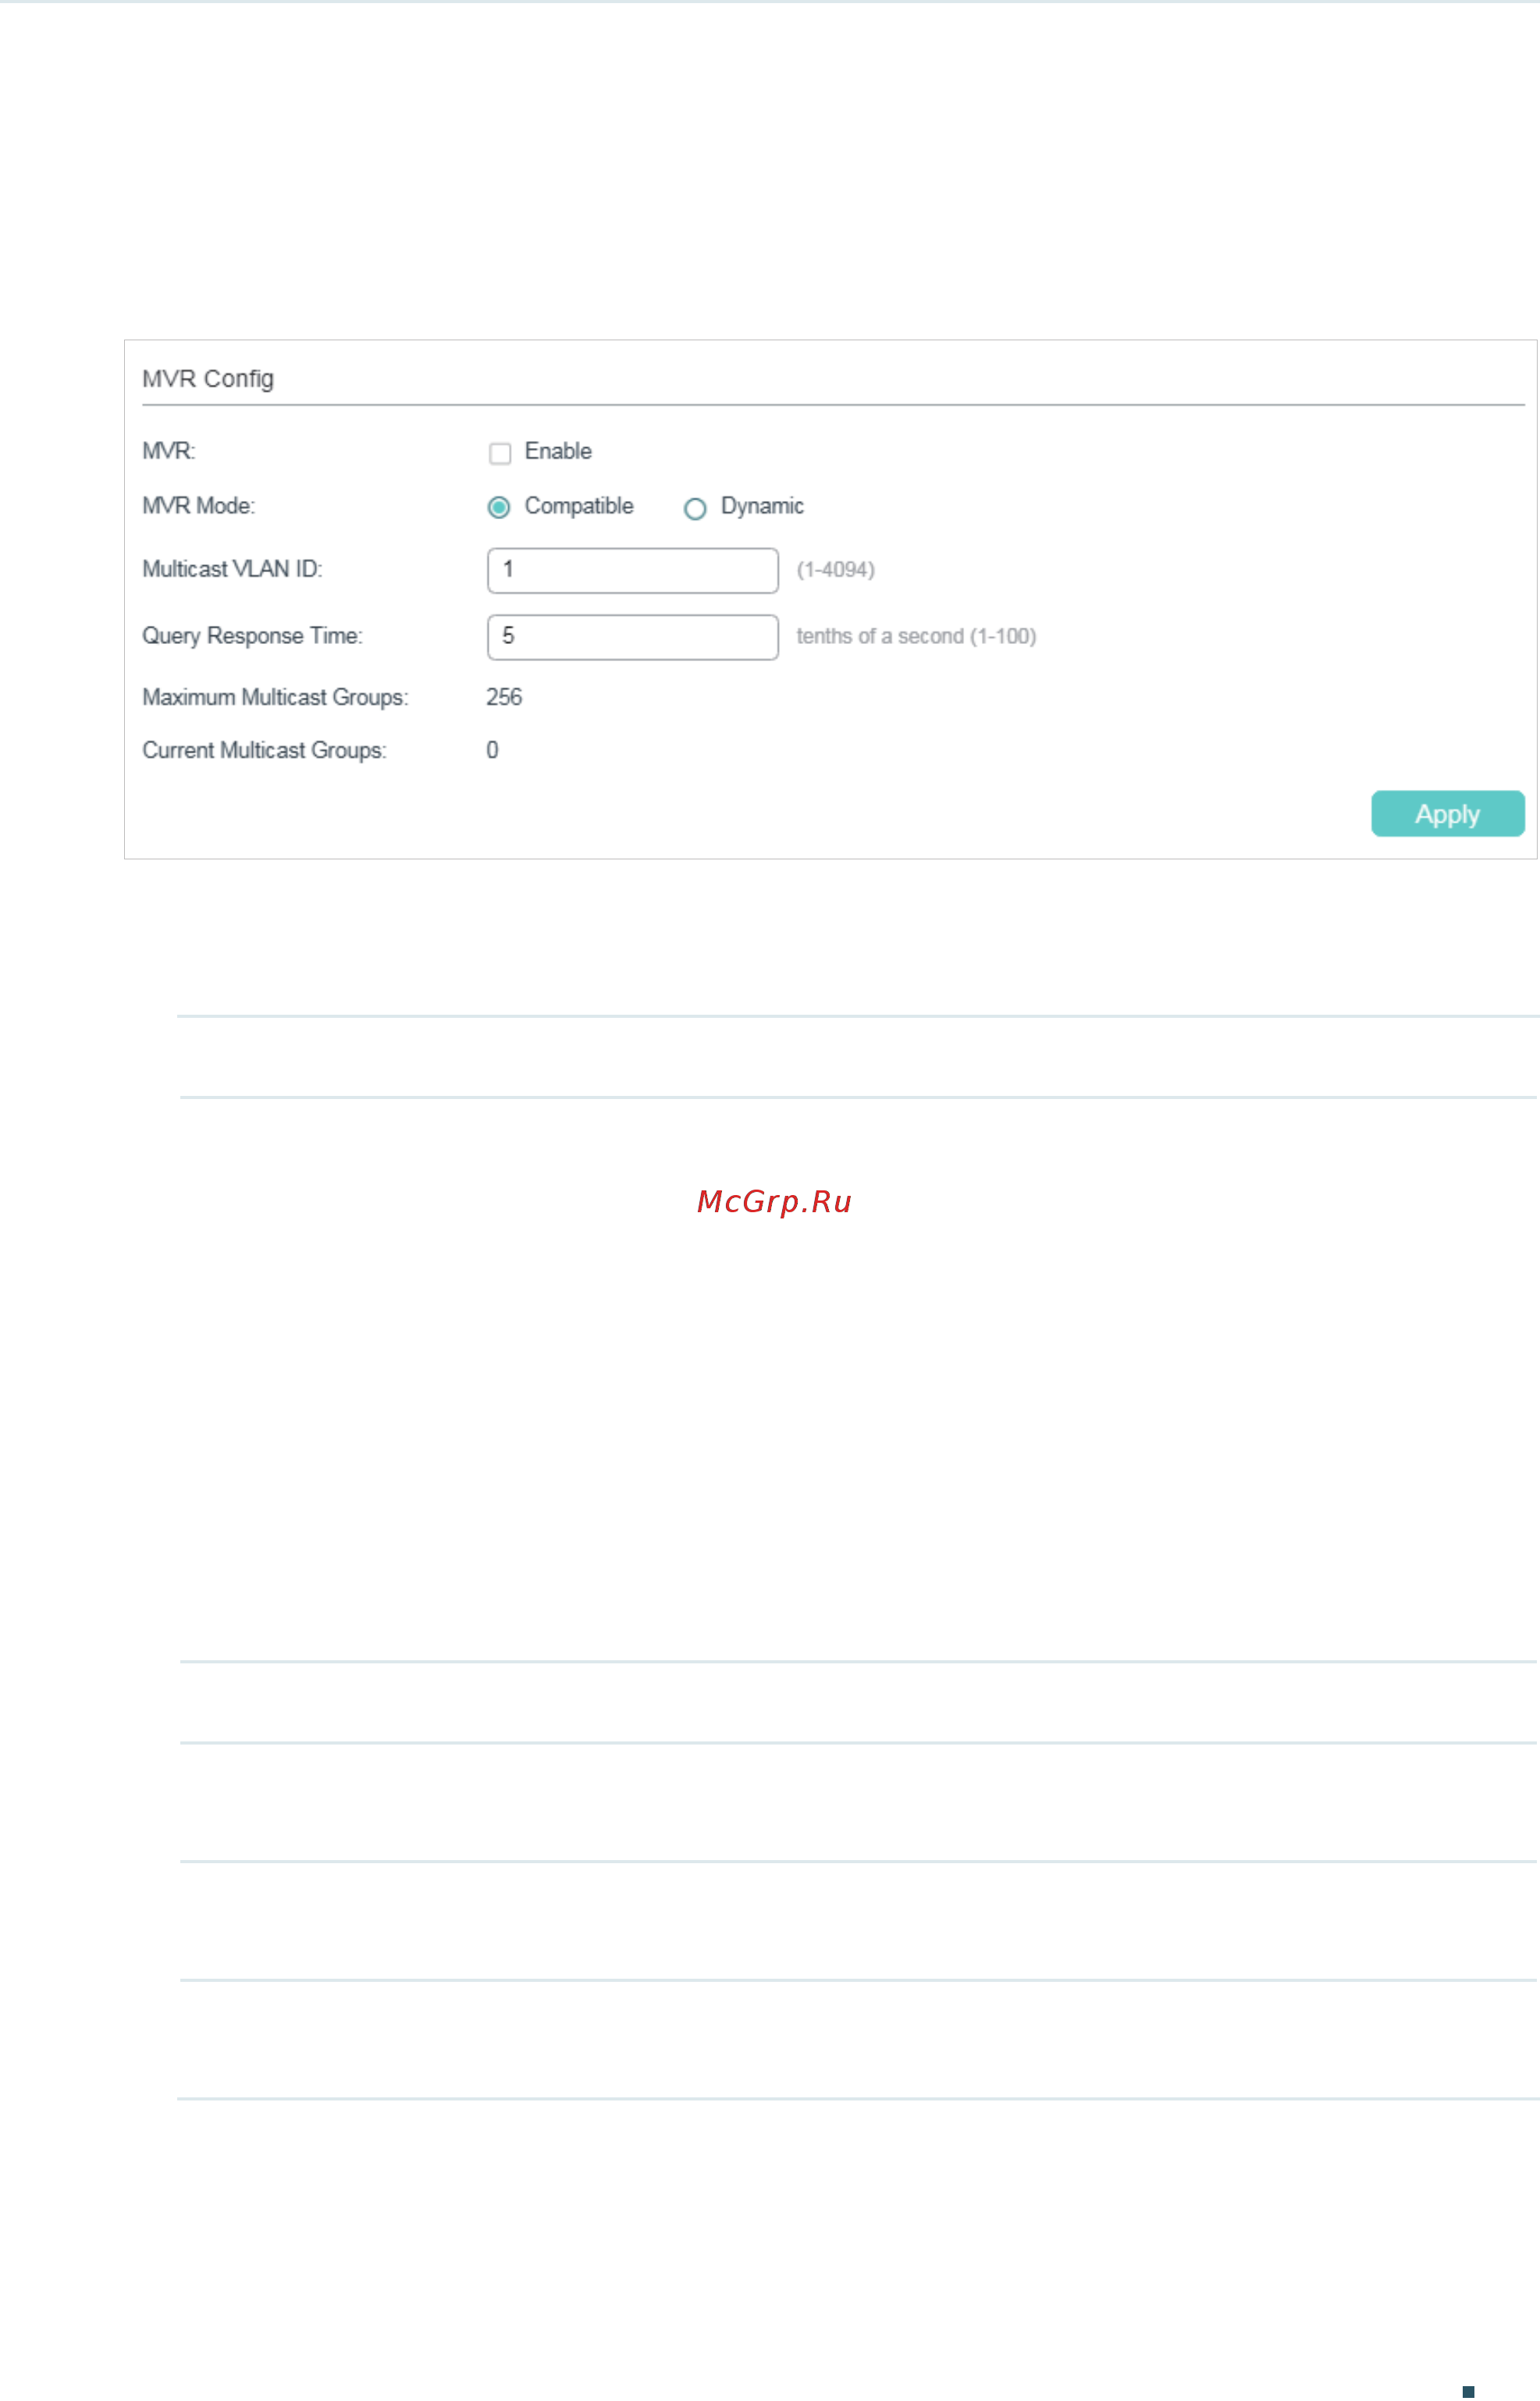Image resolution: width=1540 pixels, height=2401 pixels.
Task: Click the Multicast VLAN ID label
Action: point(232,569)
